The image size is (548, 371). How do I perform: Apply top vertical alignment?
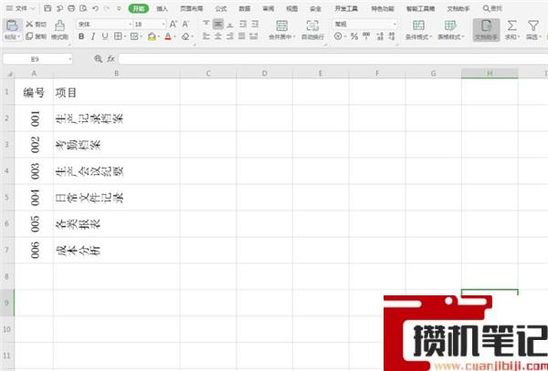pyautogui.click(x=206, y=24)
